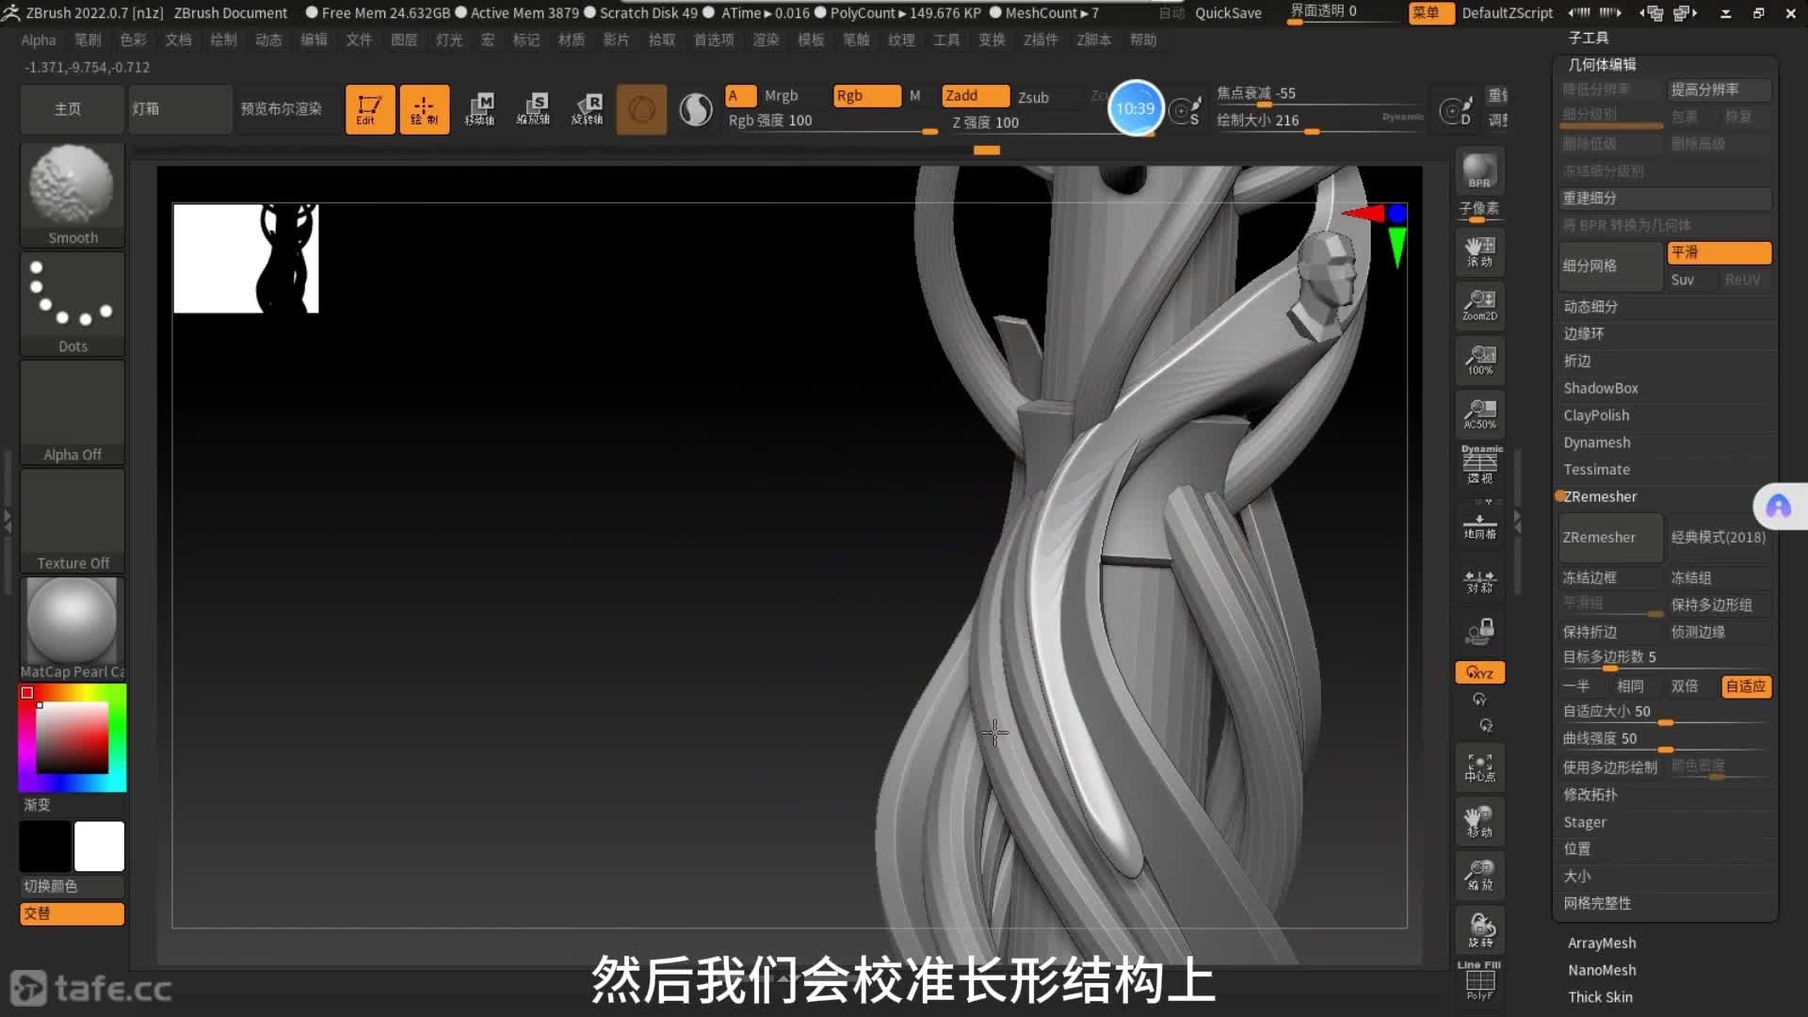This screenshot has width=1808, height=1017.
Task: Expand the ClayPolish section
Action: click(x=1595, y=415)
